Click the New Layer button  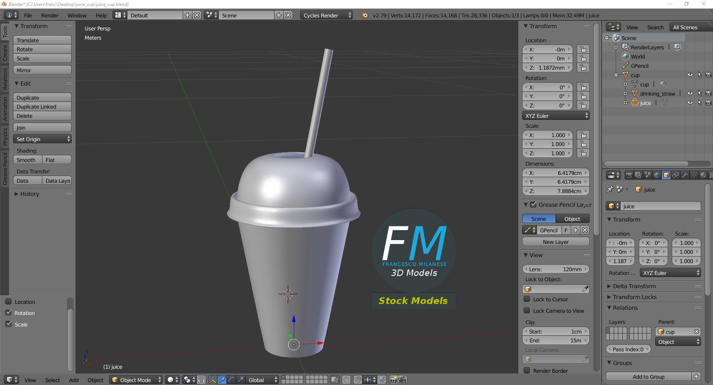(x=556, y=242)
